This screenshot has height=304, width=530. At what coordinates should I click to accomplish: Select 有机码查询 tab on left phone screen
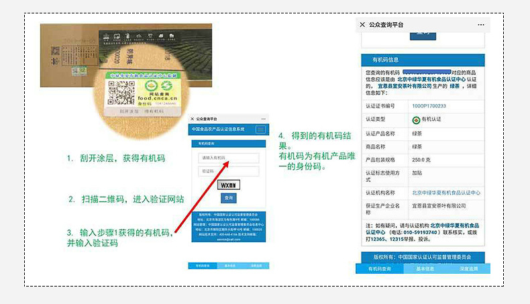pyautogui.click(x=203, y=266)
